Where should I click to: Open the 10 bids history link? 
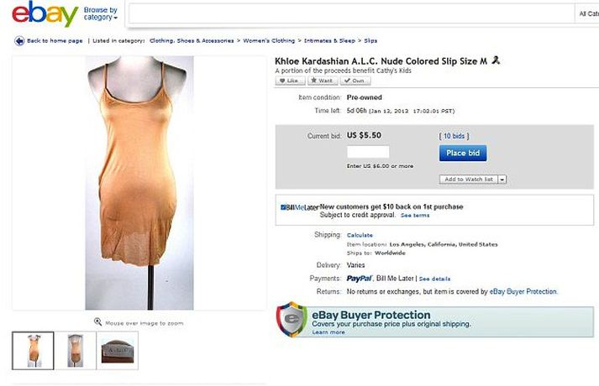point(454,135)
